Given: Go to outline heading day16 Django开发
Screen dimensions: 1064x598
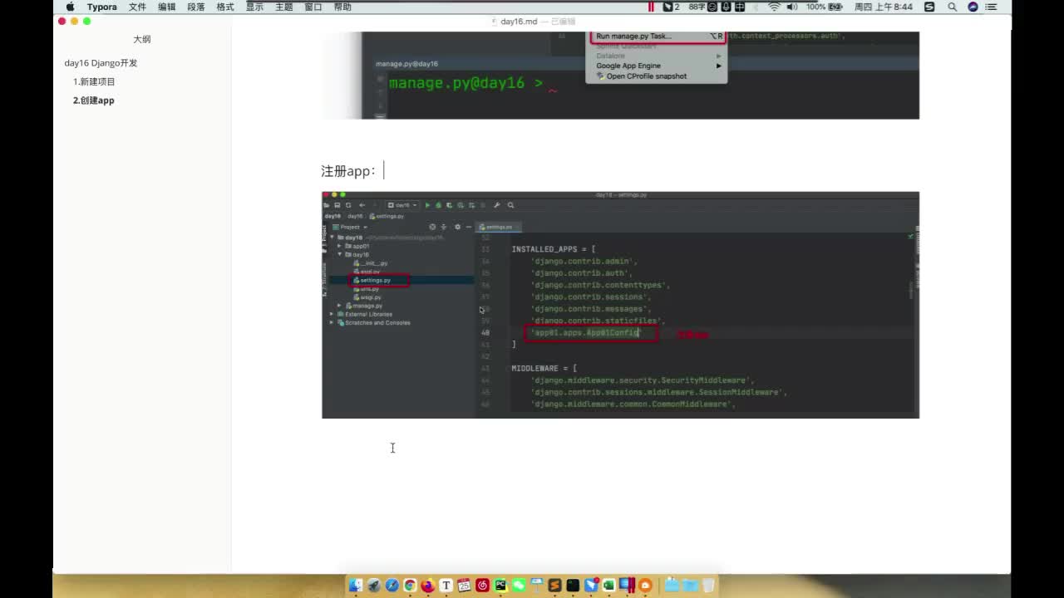Looking at the screenshot, I should coord(101,63).
